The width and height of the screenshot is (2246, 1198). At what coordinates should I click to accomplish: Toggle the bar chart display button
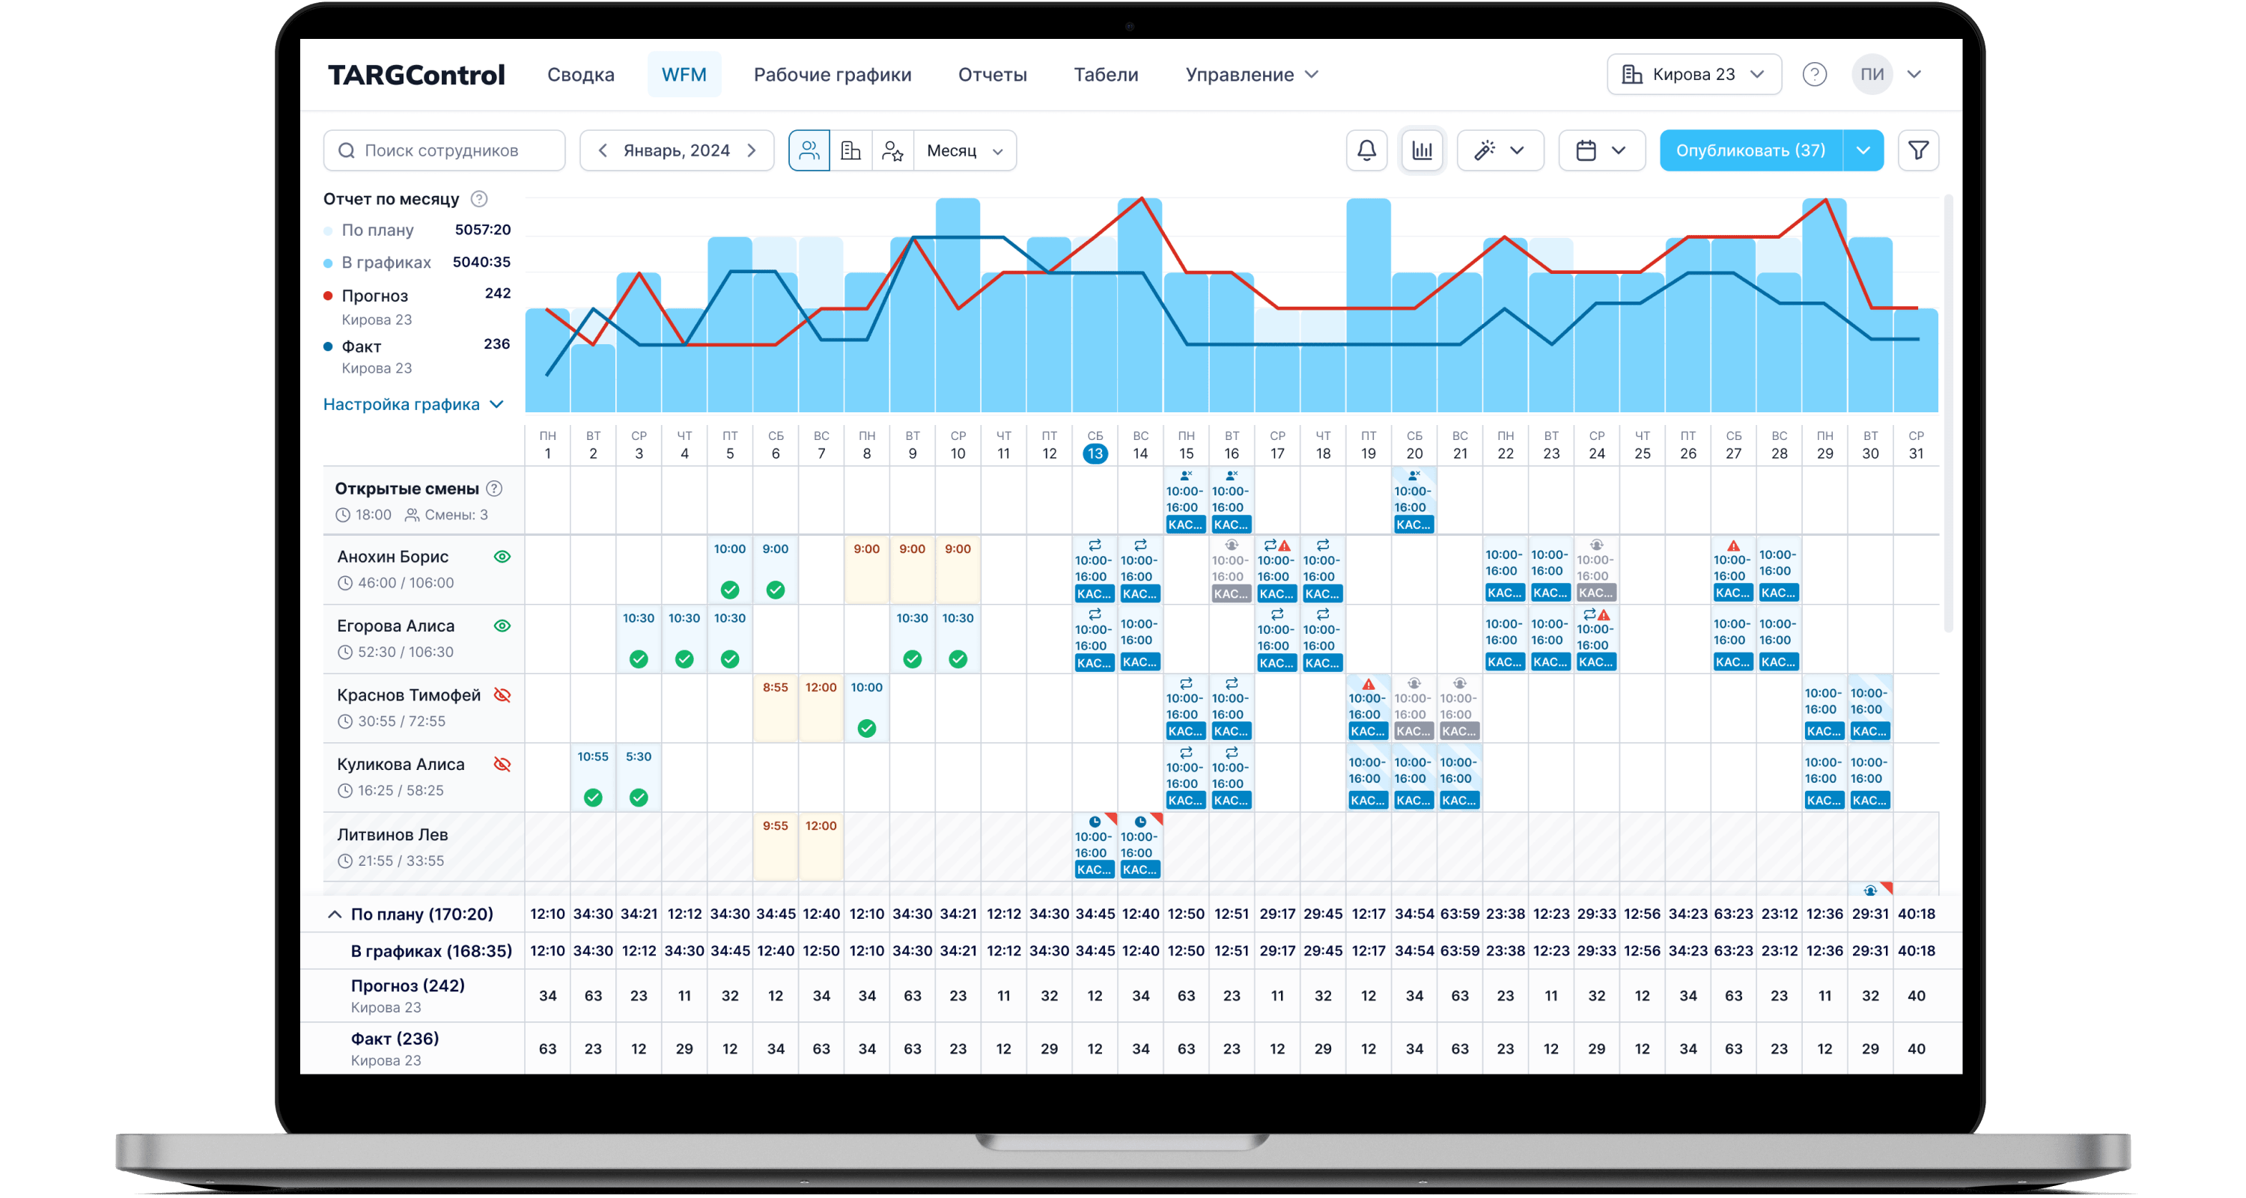coord(1422,150)
